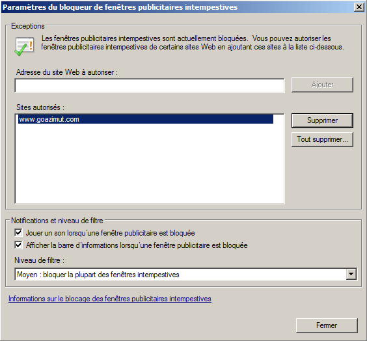Click the empty area of the allowed sites list
This screenshot has height=341, width=367.
point(150,164)
